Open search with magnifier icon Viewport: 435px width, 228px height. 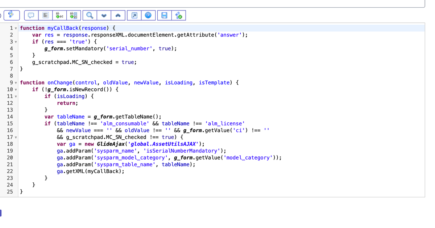click(x=89, y=16)
